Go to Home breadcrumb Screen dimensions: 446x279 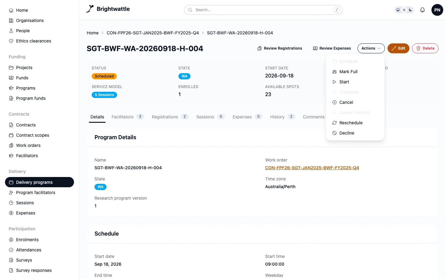click(93, 33)
